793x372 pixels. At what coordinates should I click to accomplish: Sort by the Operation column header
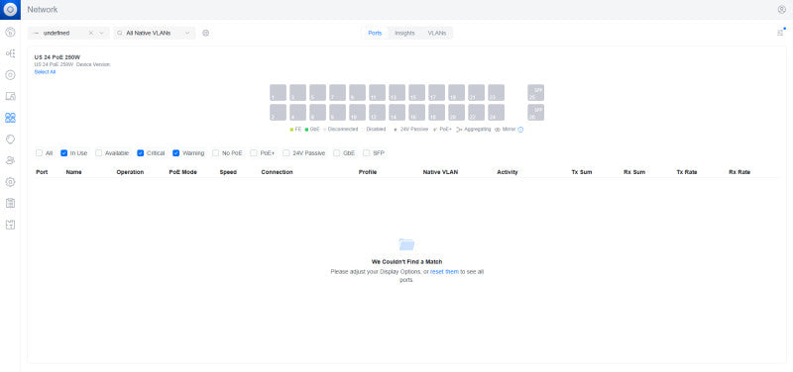click(x=130, y=172)
